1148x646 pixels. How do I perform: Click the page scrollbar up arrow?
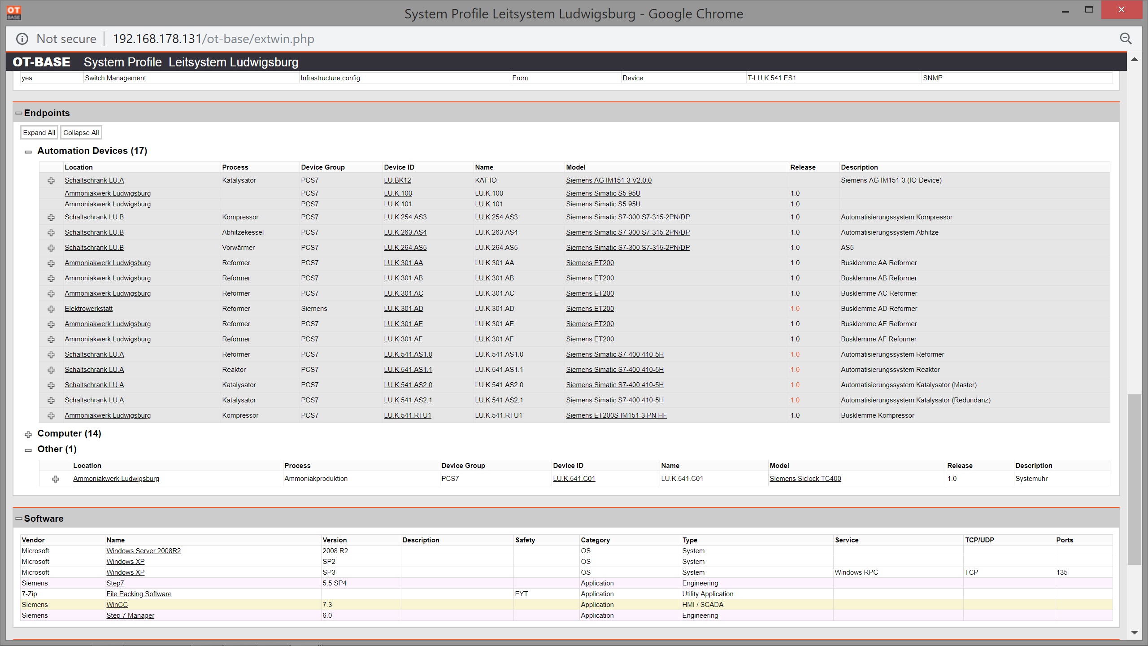pos(1135,59)
